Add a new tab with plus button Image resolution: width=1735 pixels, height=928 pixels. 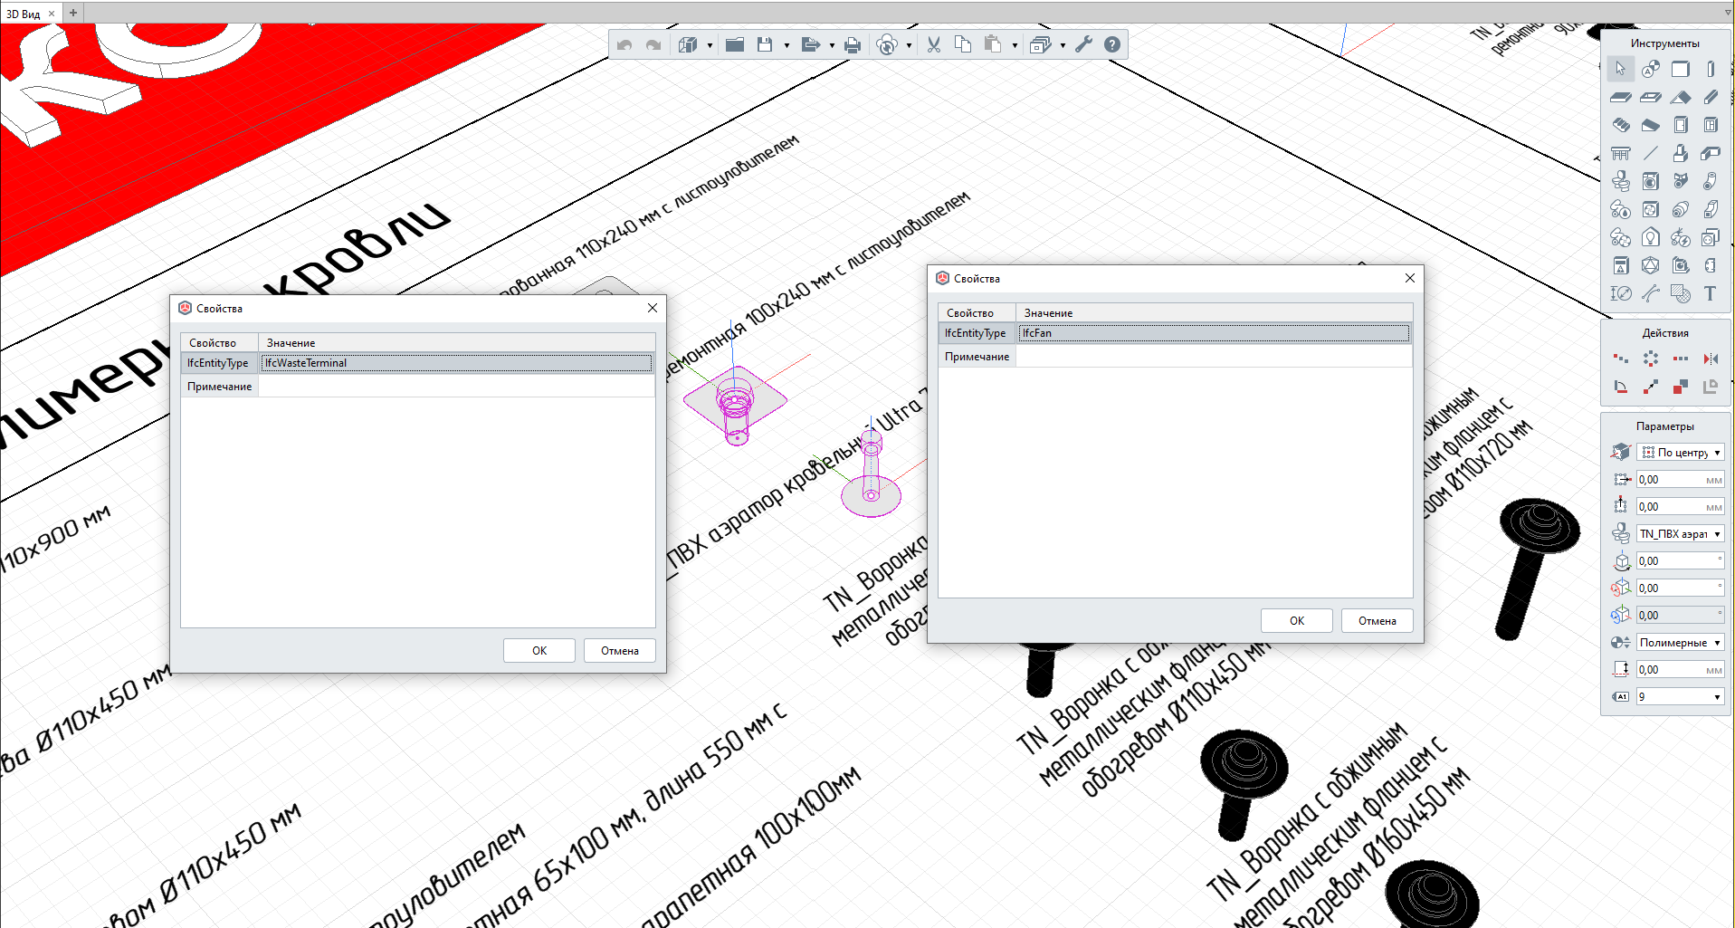tap(73, 13)
